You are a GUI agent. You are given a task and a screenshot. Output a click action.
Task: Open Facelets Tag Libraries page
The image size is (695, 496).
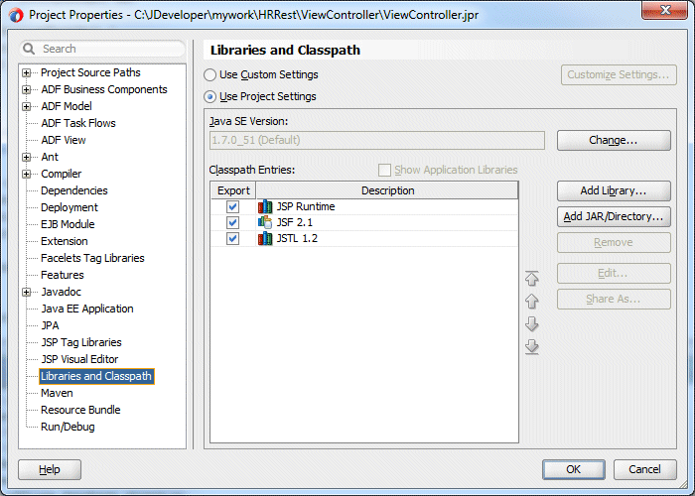point(92,258)
